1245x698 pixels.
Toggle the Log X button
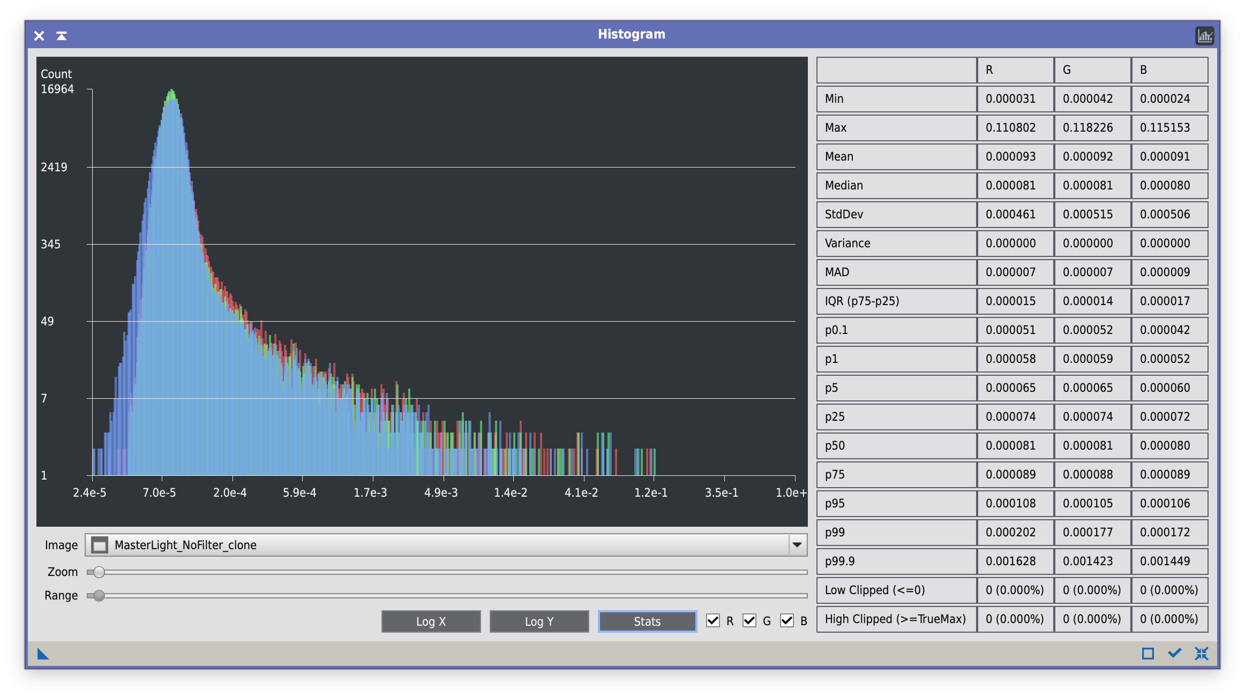431,621
